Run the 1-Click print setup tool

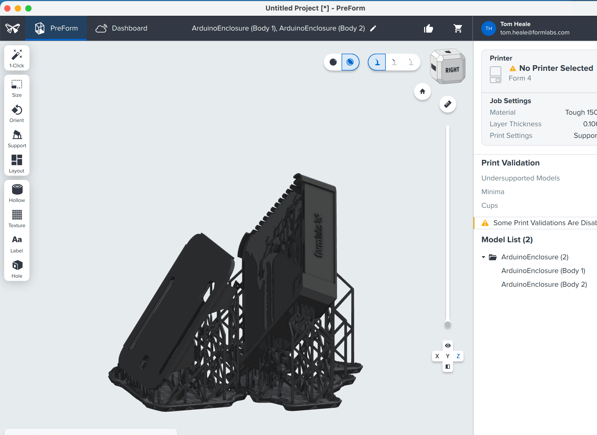[x=17, y=58]
